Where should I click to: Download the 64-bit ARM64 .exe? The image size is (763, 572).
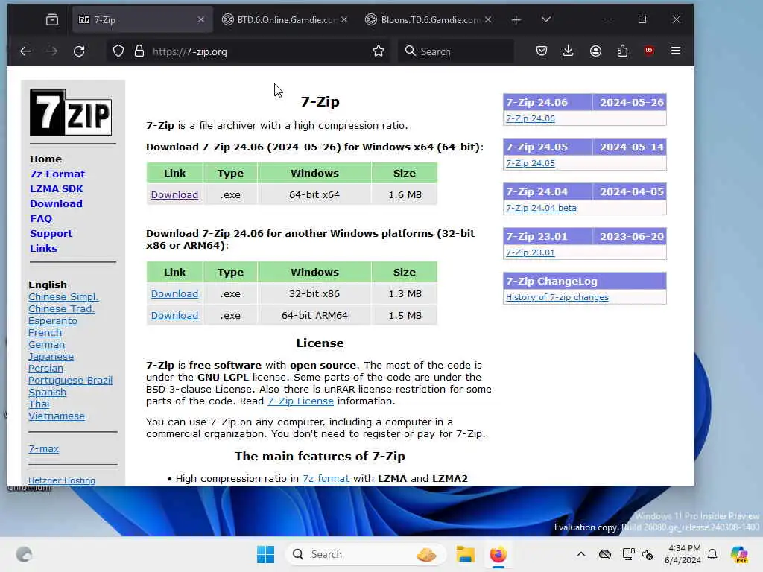tap(174, 315)
